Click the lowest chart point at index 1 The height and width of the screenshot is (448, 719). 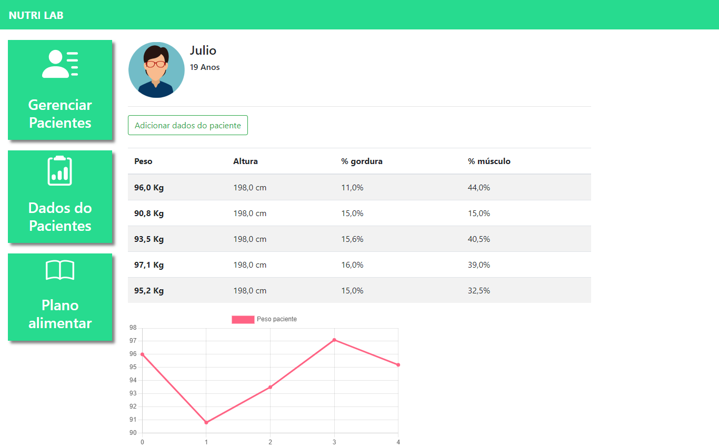coord(206,422)
